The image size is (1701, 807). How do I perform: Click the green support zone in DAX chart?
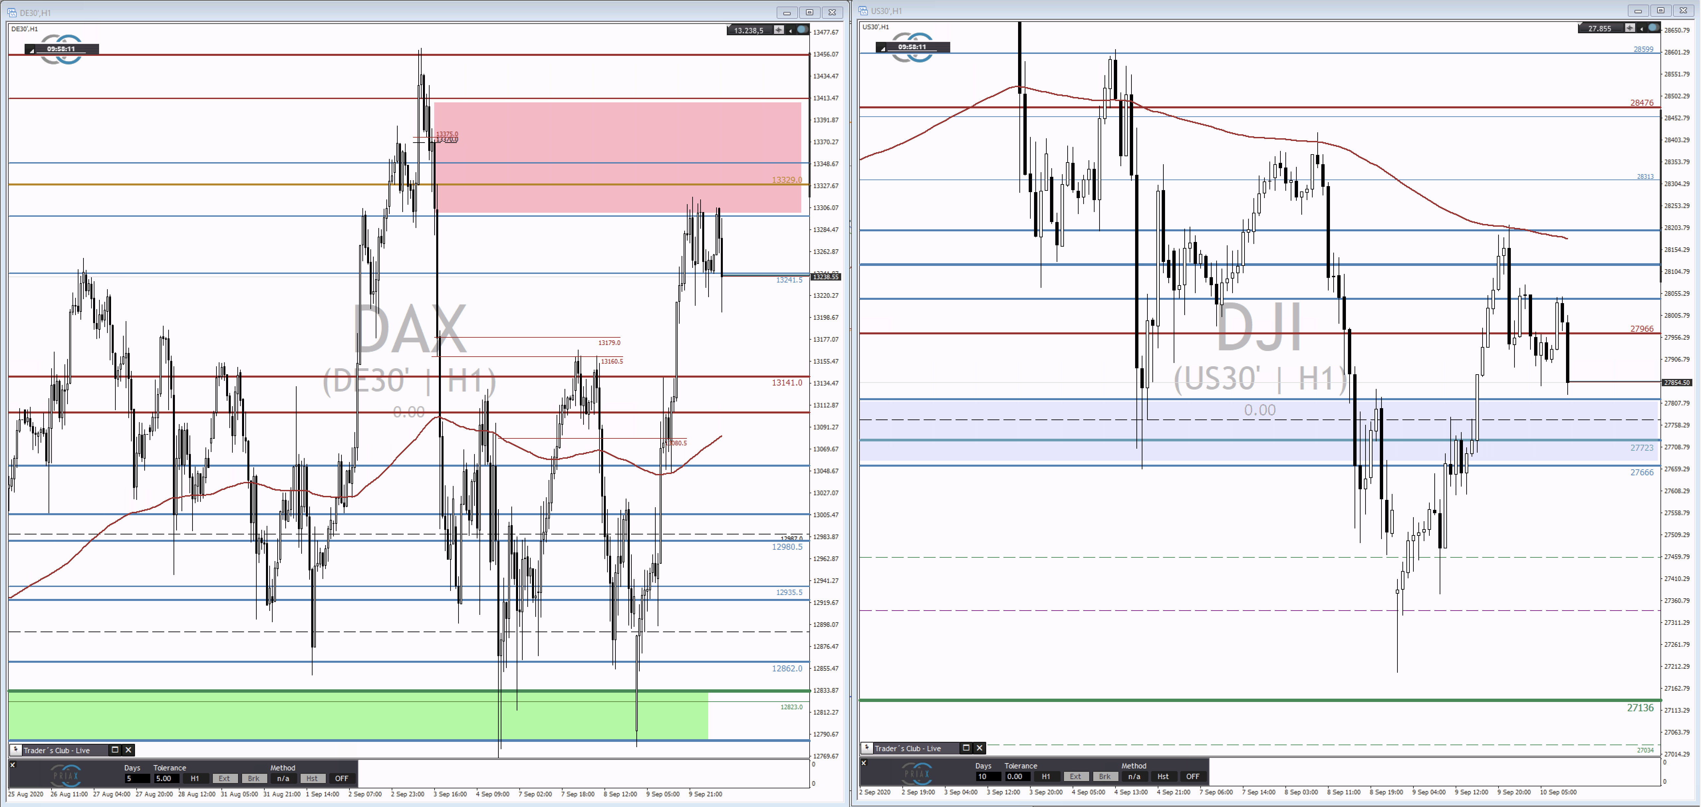[358, 715]
